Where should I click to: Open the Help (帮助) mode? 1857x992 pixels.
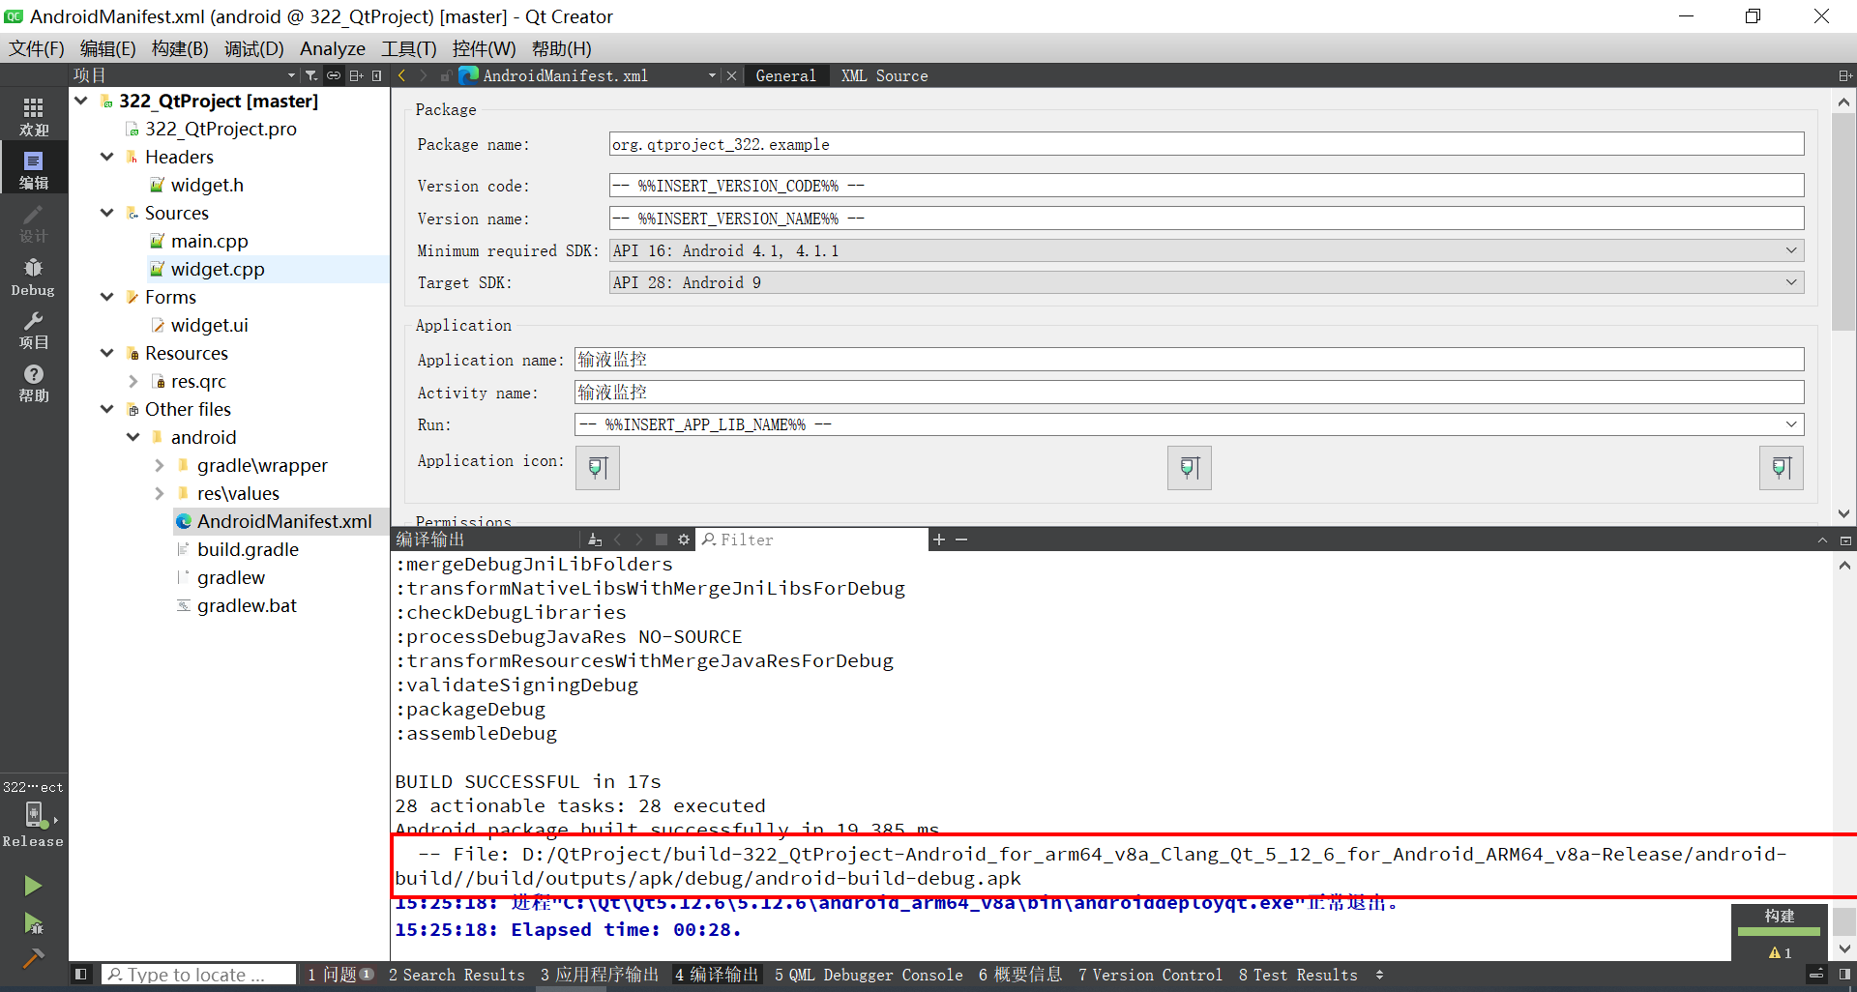tap(33, 382)
